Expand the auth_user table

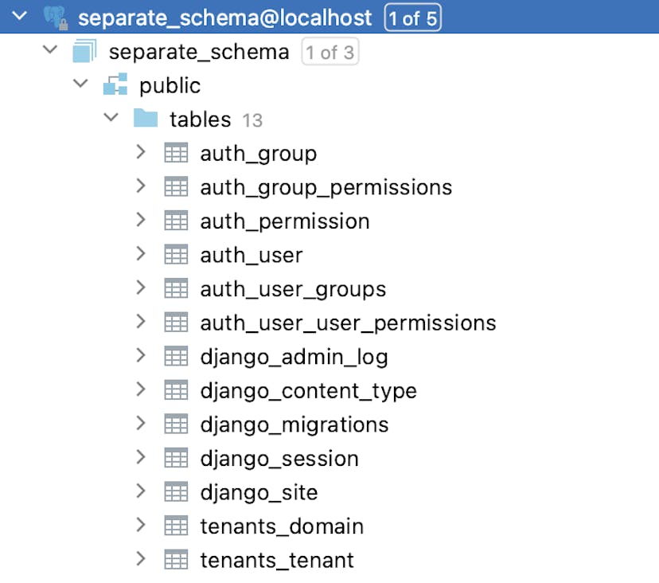tap(142, 255)
